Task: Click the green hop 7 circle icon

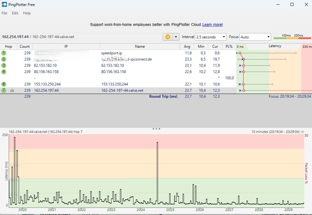Action: (3, 90)
